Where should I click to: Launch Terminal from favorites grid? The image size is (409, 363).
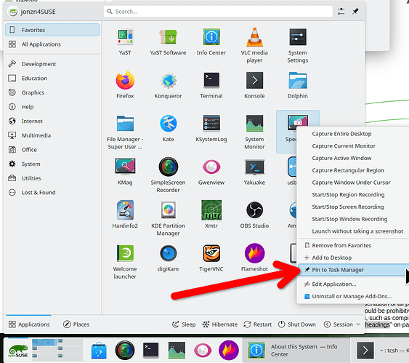[x=211, y=85]
